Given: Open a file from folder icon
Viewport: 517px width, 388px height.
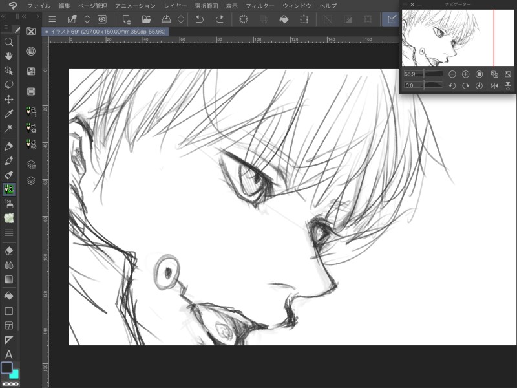Looking at the screenshot, I should click(x=146, y=19).
